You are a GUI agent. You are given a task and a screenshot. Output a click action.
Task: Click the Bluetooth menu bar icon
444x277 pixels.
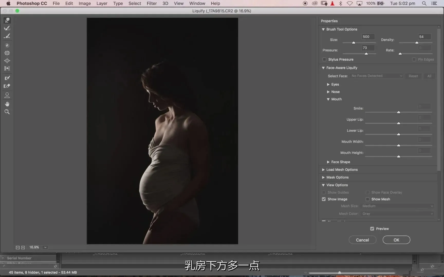click(340, 3)
